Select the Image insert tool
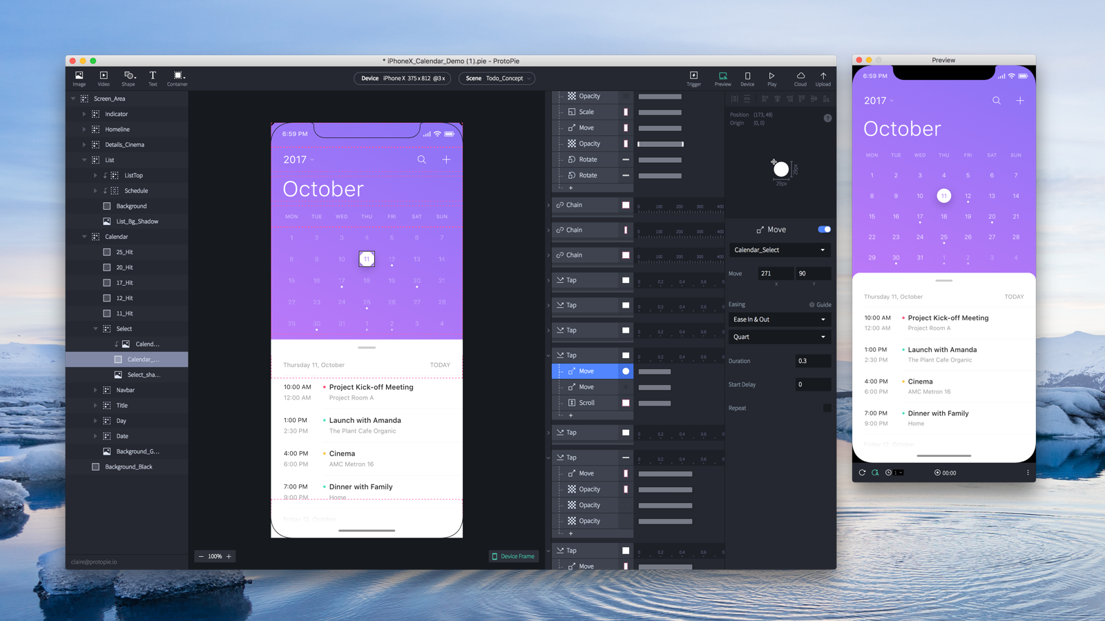 tap(79, 77)
